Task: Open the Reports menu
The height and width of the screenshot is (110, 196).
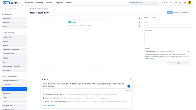Action: 49,3
